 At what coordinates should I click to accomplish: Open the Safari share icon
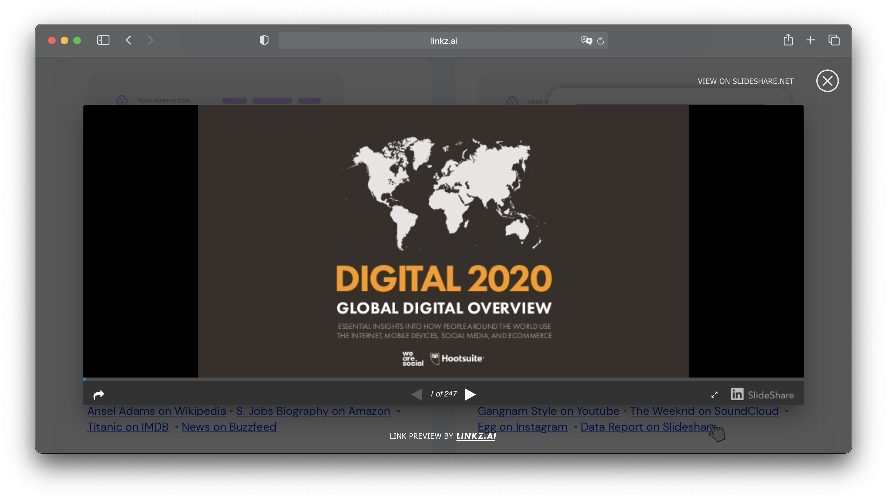tap(788, 39)
